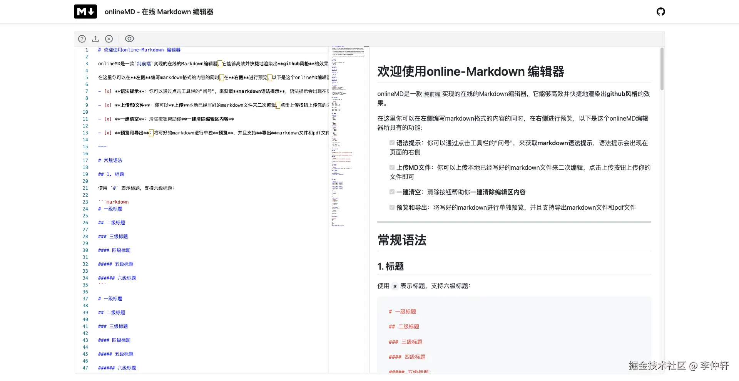Clear the editor with the X icon
The width and height of the screenshot is (739, 381).
109,39
